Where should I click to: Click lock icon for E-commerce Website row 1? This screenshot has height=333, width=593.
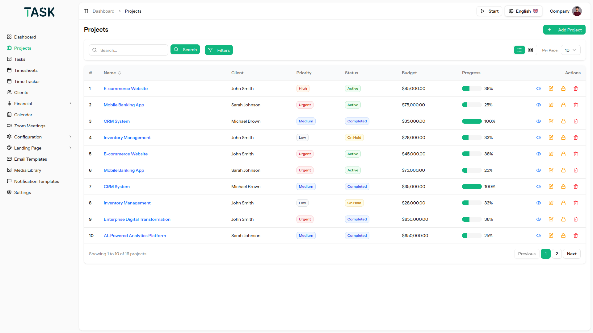tap(563, 88)
